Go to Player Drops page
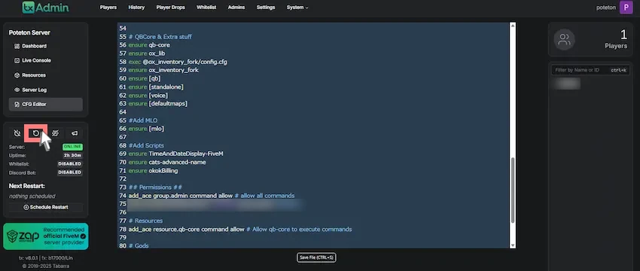Screen dimensions: 640x271 point(171,8)
